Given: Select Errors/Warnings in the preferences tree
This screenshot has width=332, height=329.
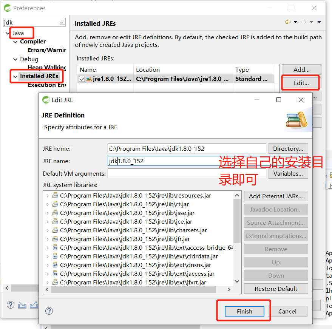Looking at the screenshot, I should tap(47, 50).
